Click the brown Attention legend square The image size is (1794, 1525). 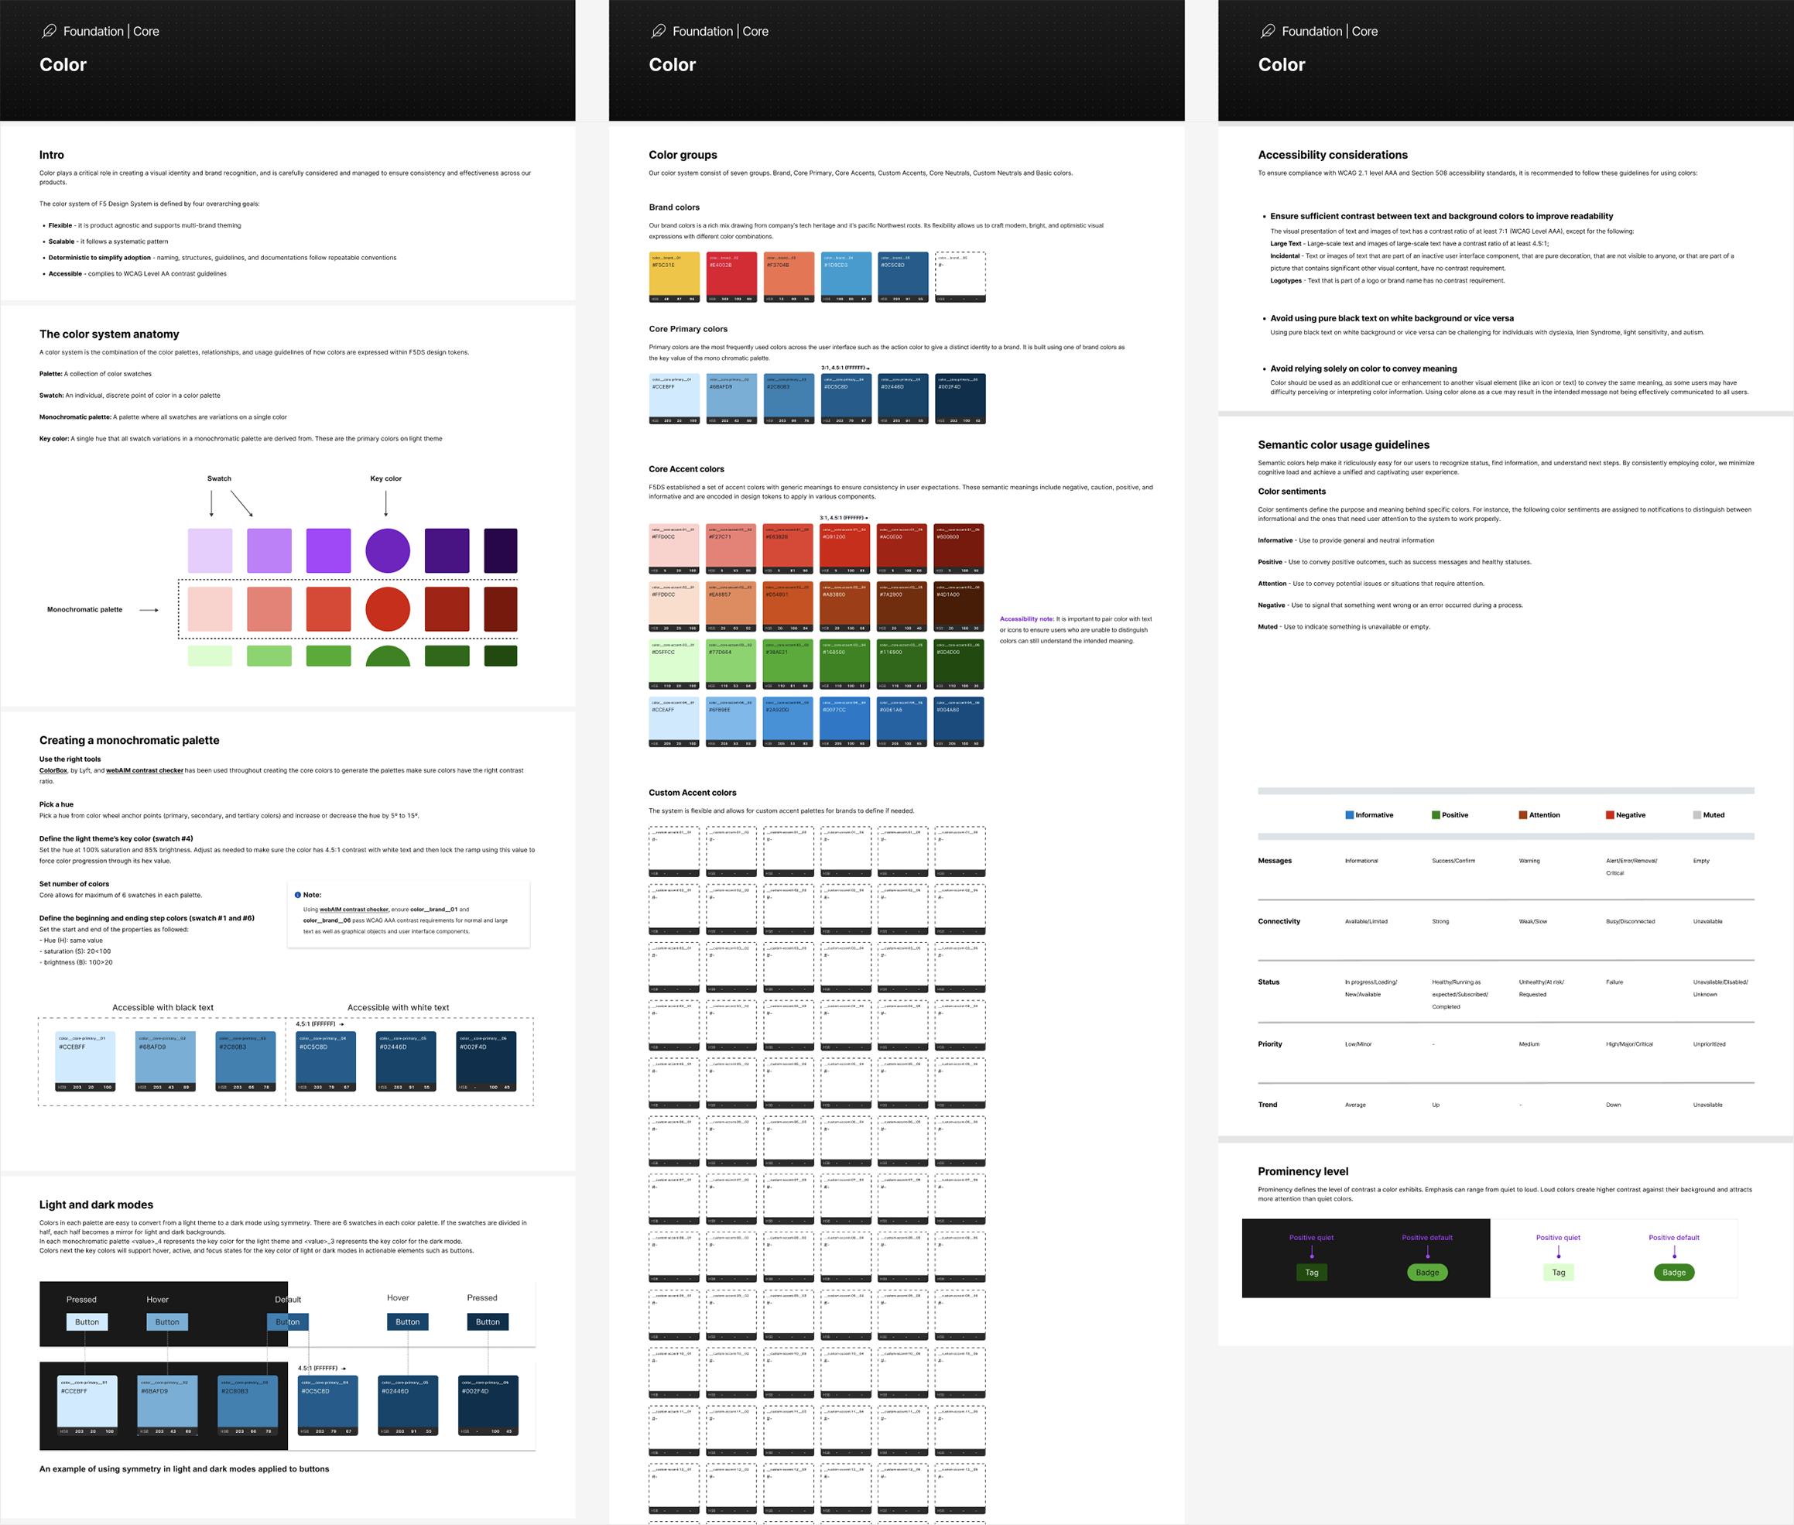coord(1524,815)
